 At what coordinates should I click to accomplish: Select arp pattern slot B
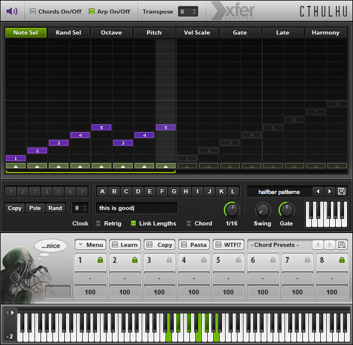(x=114, y=191)
